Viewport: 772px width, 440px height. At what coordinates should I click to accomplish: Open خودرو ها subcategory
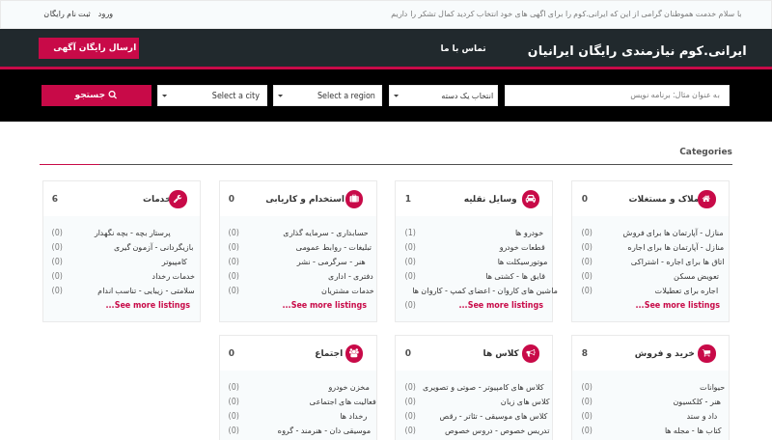pyautogui.click(x=529, y=233)
